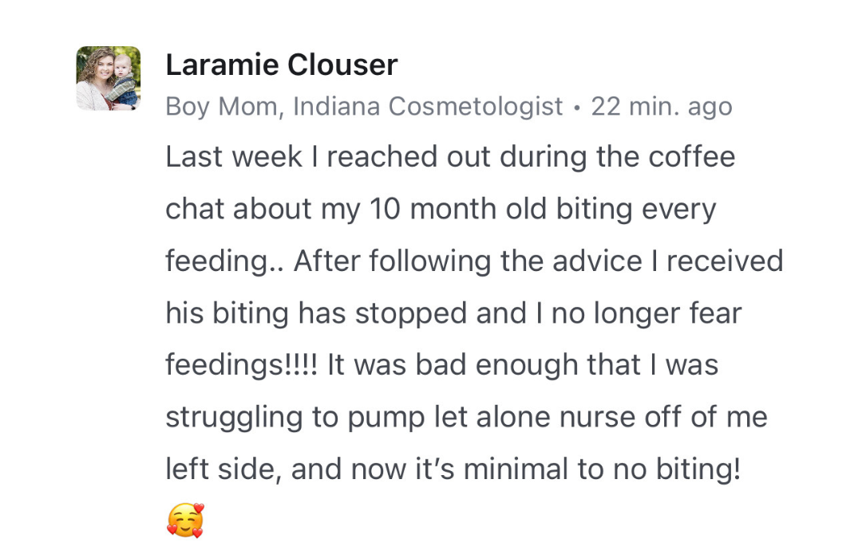Click the '22 min. ago' timestamp
Viewport: 862px width, 558px height.
pos(661,107)
